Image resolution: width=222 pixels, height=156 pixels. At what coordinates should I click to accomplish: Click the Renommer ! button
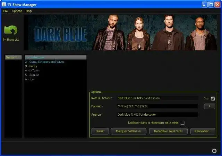point(203,131)
